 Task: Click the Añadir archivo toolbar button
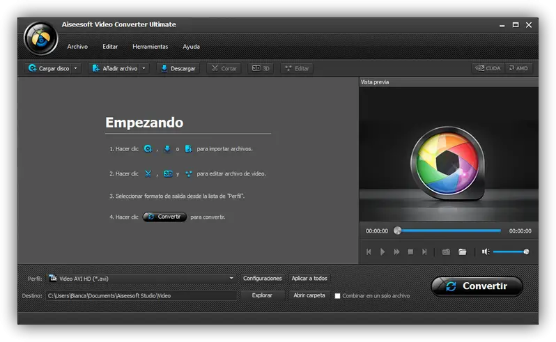click(114, 68)
